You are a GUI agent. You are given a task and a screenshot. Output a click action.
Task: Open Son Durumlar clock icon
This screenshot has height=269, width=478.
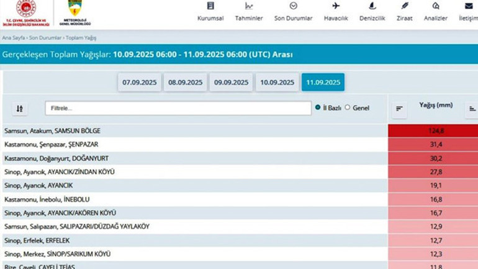pyautogui.click(x=293, y=6)
